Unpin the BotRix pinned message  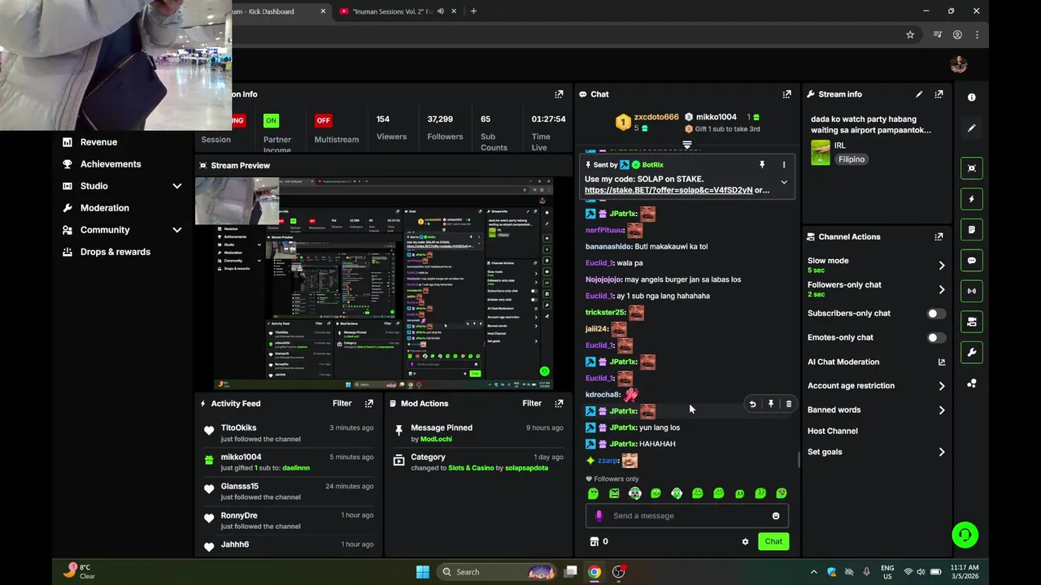(x=762, y=165)
